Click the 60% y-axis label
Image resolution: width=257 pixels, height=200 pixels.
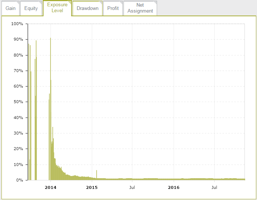pos(18,86)
